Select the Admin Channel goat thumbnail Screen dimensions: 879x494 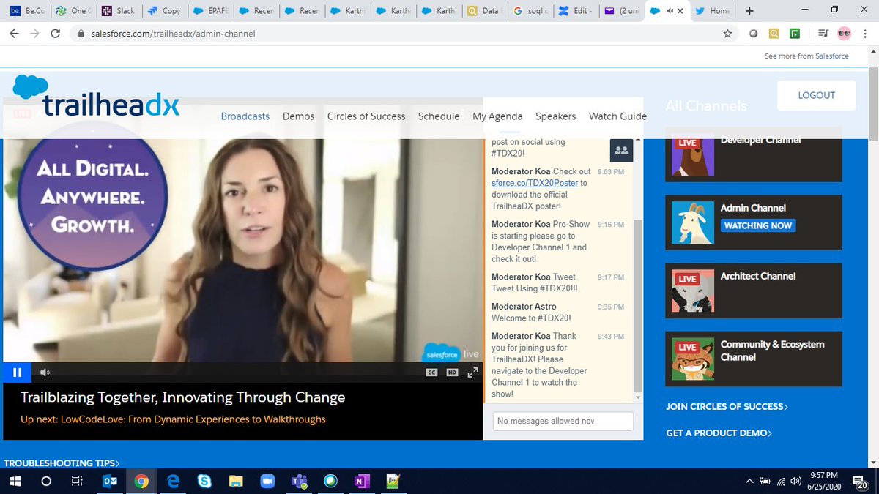[693, 222]
